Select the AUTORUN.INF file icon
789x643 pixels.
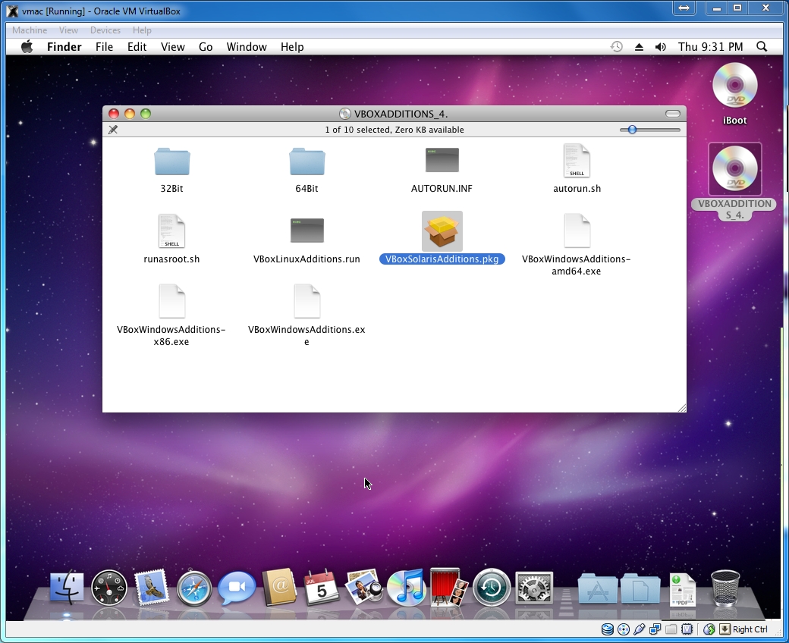[x=442, y=160]
